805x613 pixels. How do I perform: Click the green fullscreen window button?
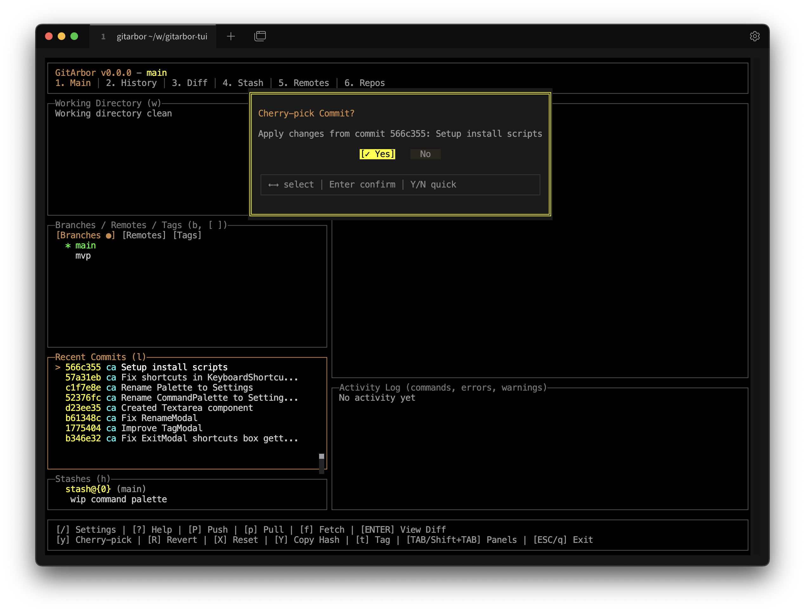[74, 36]
